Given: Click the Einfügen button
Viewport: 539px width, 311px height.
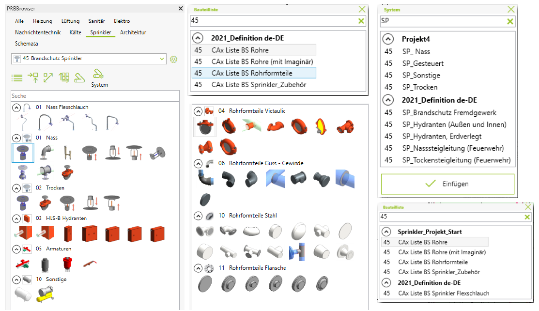Looking at the screenshot, I should (x=447, y=184).
